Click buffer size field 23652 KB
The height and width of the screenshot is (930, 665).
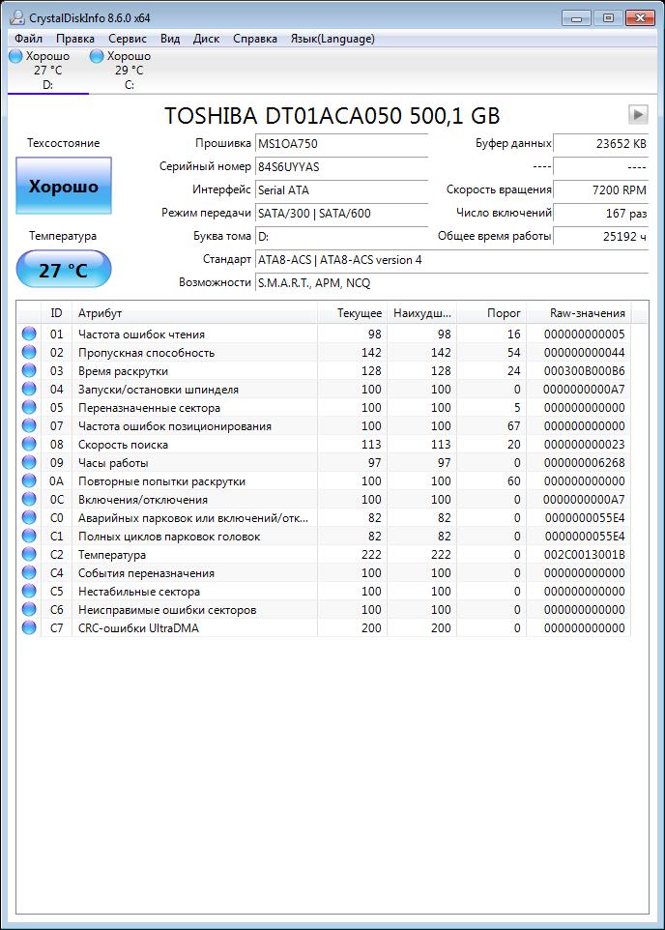(x=601, y=143)
